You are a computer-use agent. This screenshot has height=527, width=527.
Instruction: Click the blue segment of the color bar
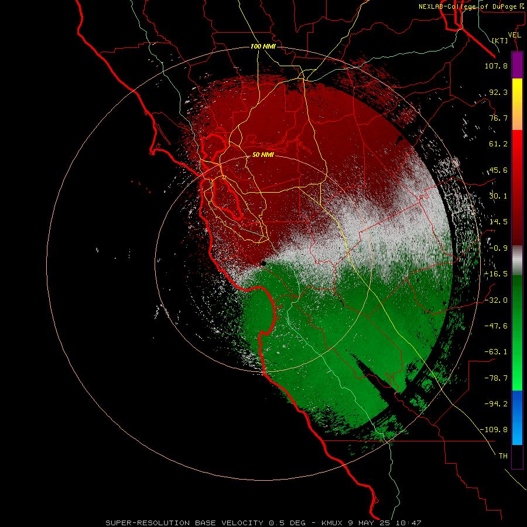tap(517, 418)
